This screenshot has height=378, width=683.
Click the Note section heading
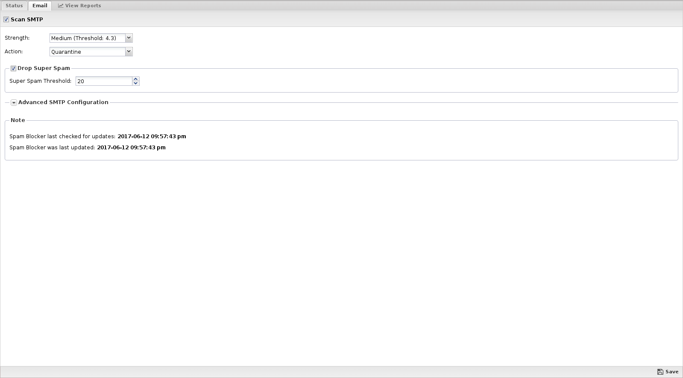[18, 120]
